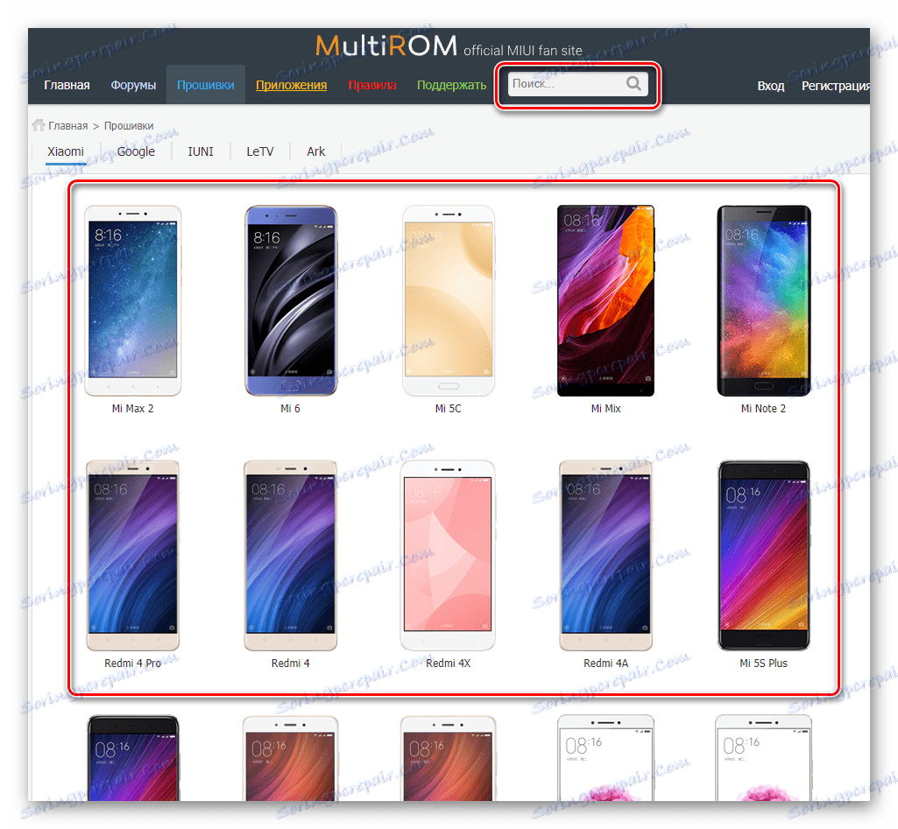Open the Прошивки navigation item

coord(206,85)
